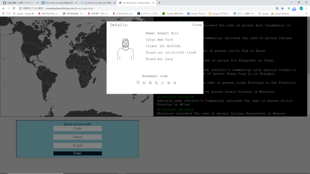Click the Jin-ho Kim in Busan log entry
The width and height of the screenshot is (310, 174).
click(x=234, y=51)
